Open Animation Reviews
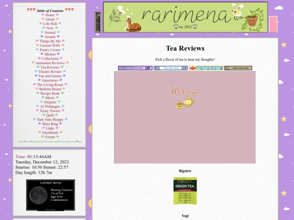The width and height of the screenshot is (294, 220). [x=50, y=63]
